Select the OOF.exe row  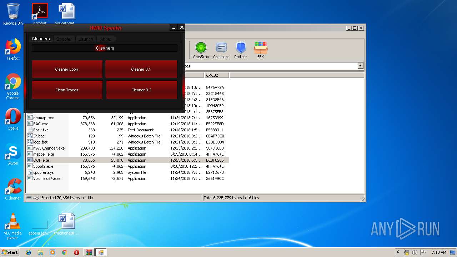coord(128,160)
